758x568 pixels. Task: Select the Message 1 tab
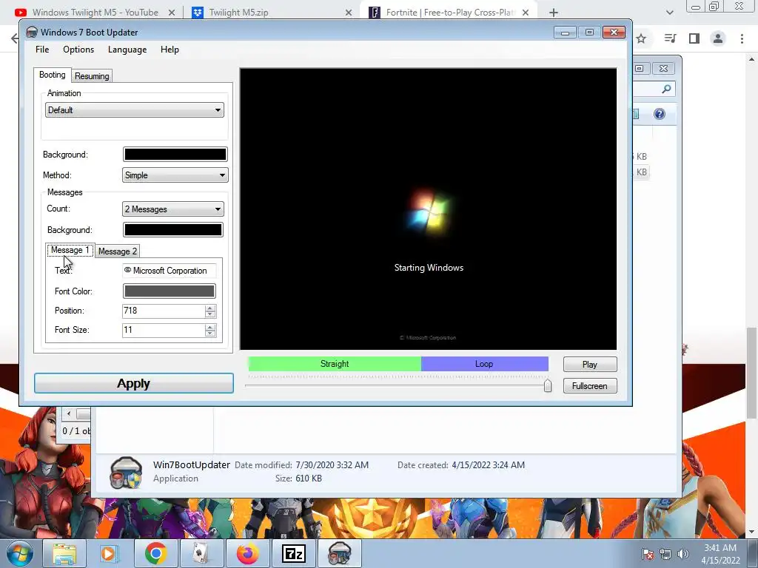coord(70,250)
